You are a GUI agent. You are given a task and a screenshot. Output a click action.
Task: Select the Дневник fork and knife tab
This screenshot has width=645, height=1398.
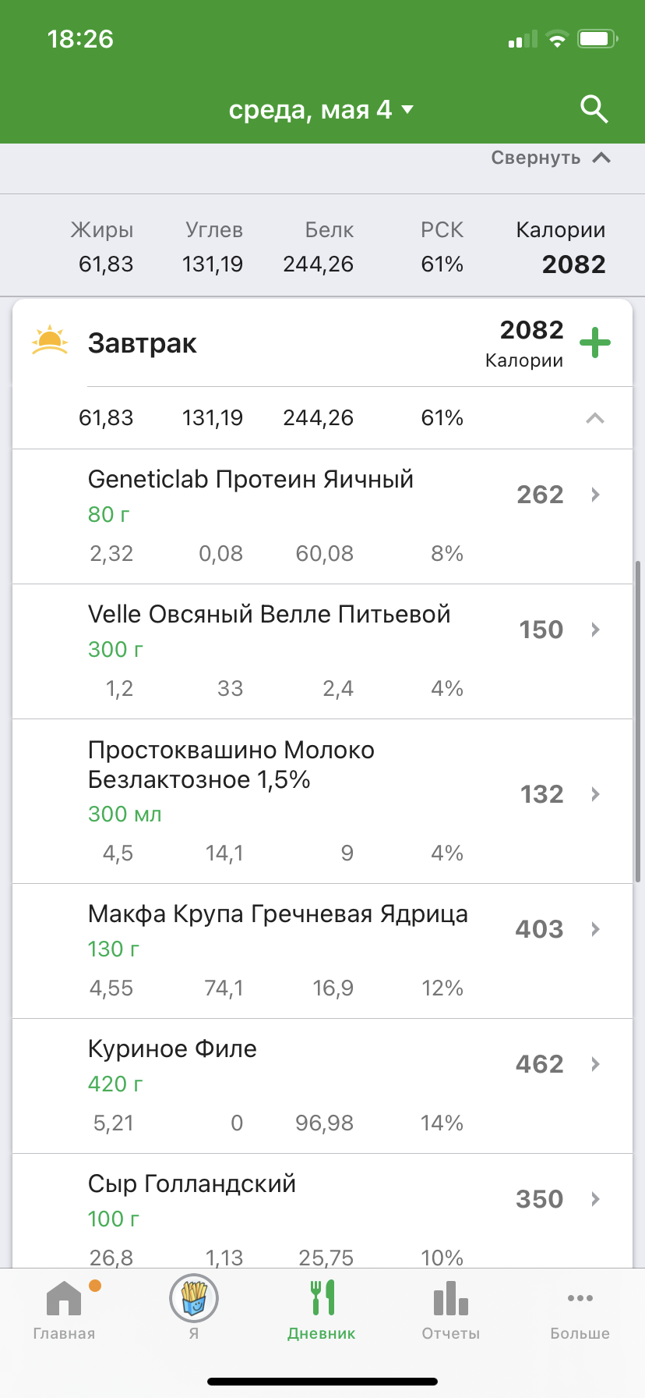click(322, 1311)
